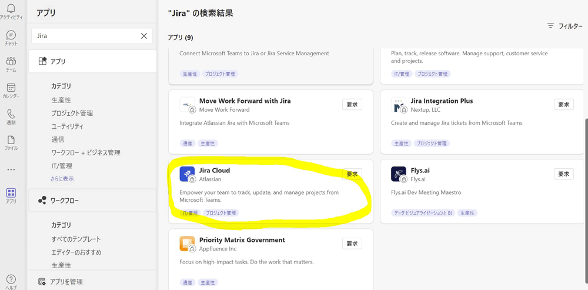Viewport: 588px width, 290px height.
Task: Open the フィルター filter control
Action: point(564,26)
